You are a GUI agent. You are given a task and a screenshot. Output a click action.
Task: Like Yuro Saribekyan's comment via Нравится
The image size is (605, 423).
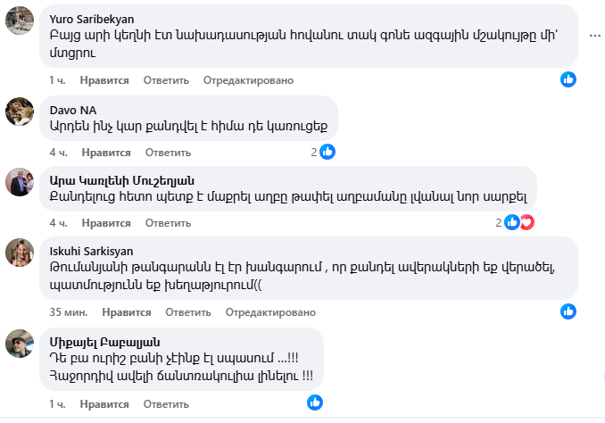click(104, 80)
